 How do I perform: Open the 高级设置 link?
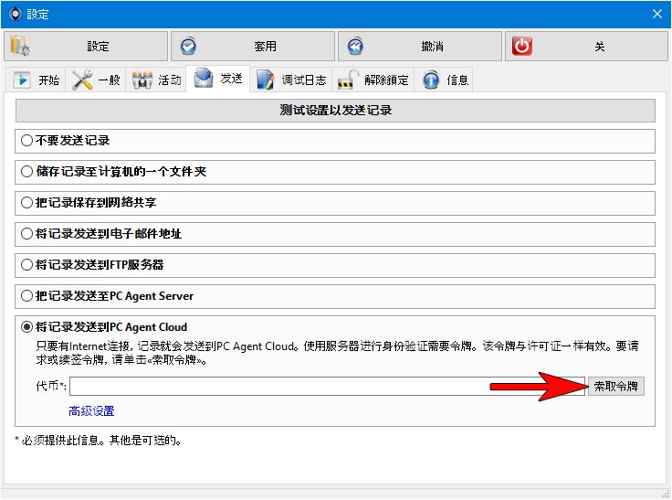point(91,411)
